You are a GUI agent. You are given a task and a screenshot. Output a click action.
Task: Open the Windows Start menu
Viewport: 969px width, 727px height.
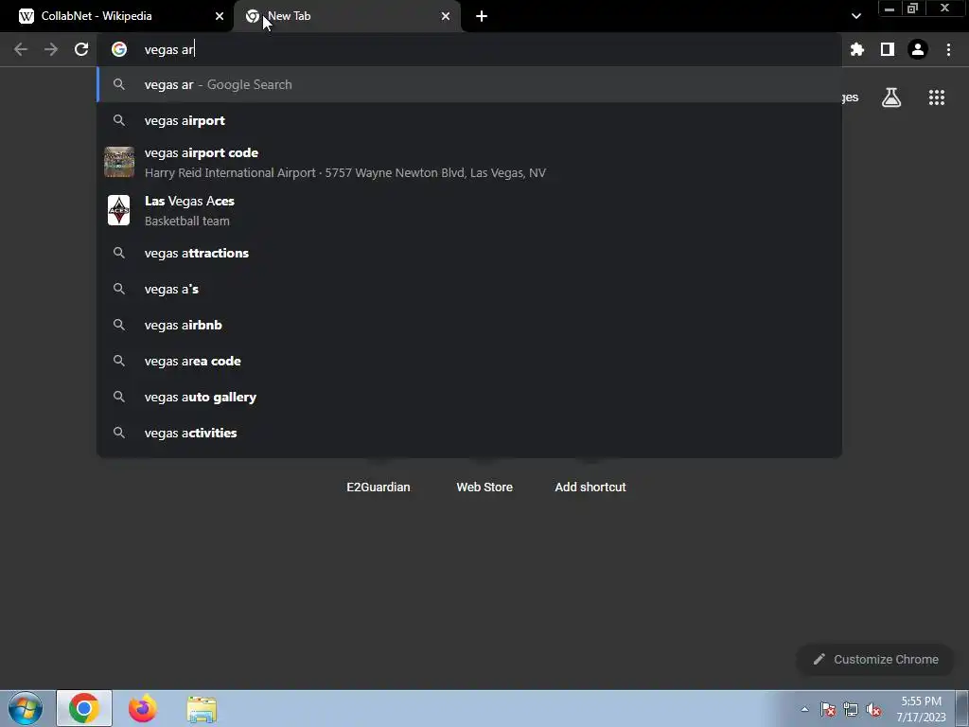tap(26, 708)
